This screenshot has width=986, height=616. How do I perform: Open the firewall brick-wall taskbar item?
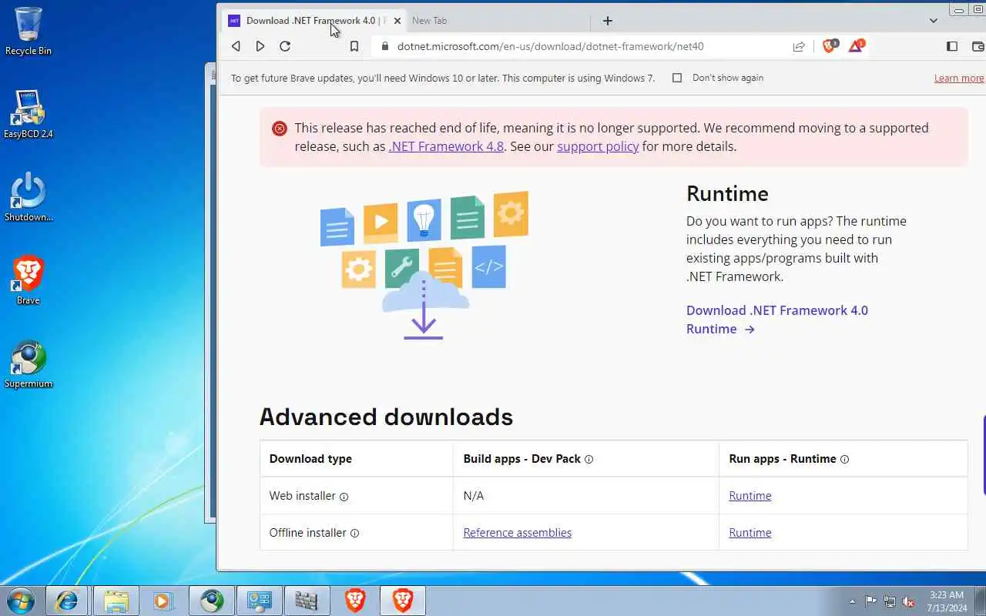307,601
